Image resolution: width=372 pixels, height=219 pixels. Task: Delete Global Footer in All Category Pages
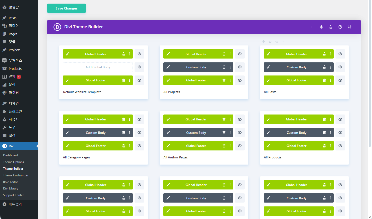pyautogui.click(x=123, y=146)
